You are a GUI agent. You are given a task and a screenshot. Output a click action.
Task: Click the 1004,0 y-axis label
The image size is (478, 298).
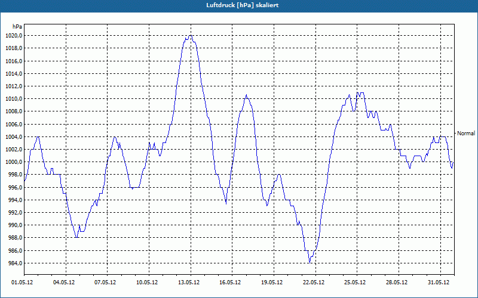click(x=13, y=137)
